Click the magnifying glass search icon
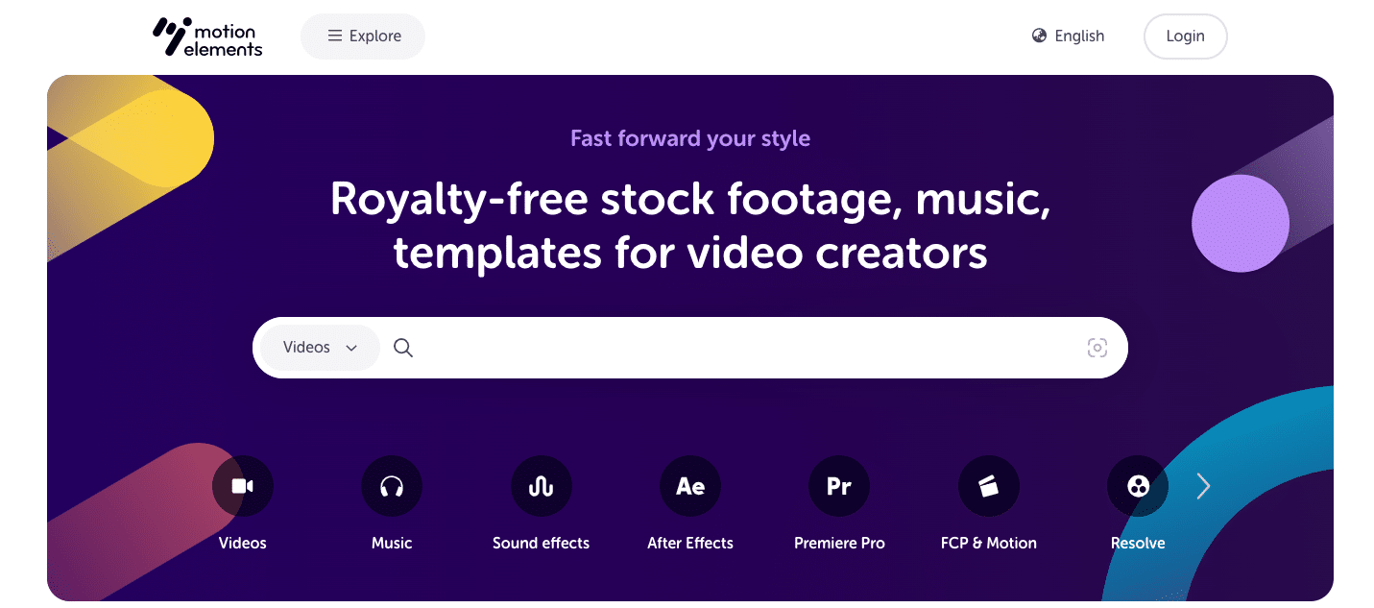This screenshot has height=608, width=1374. (x=402, y=348)
